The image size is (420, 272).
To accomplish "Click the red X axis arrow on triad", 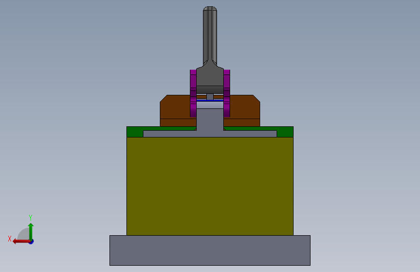I will point(21,242).
